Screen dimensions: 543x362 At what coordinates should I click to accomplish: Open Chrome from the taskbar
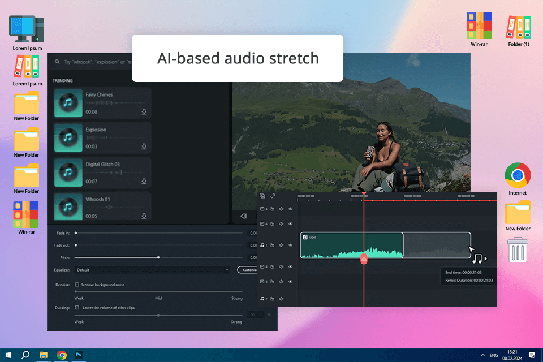click(62, 355)
